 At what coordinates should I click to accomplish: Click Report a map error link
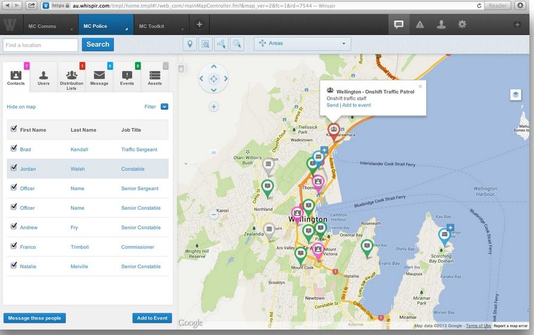pos(511,326)
